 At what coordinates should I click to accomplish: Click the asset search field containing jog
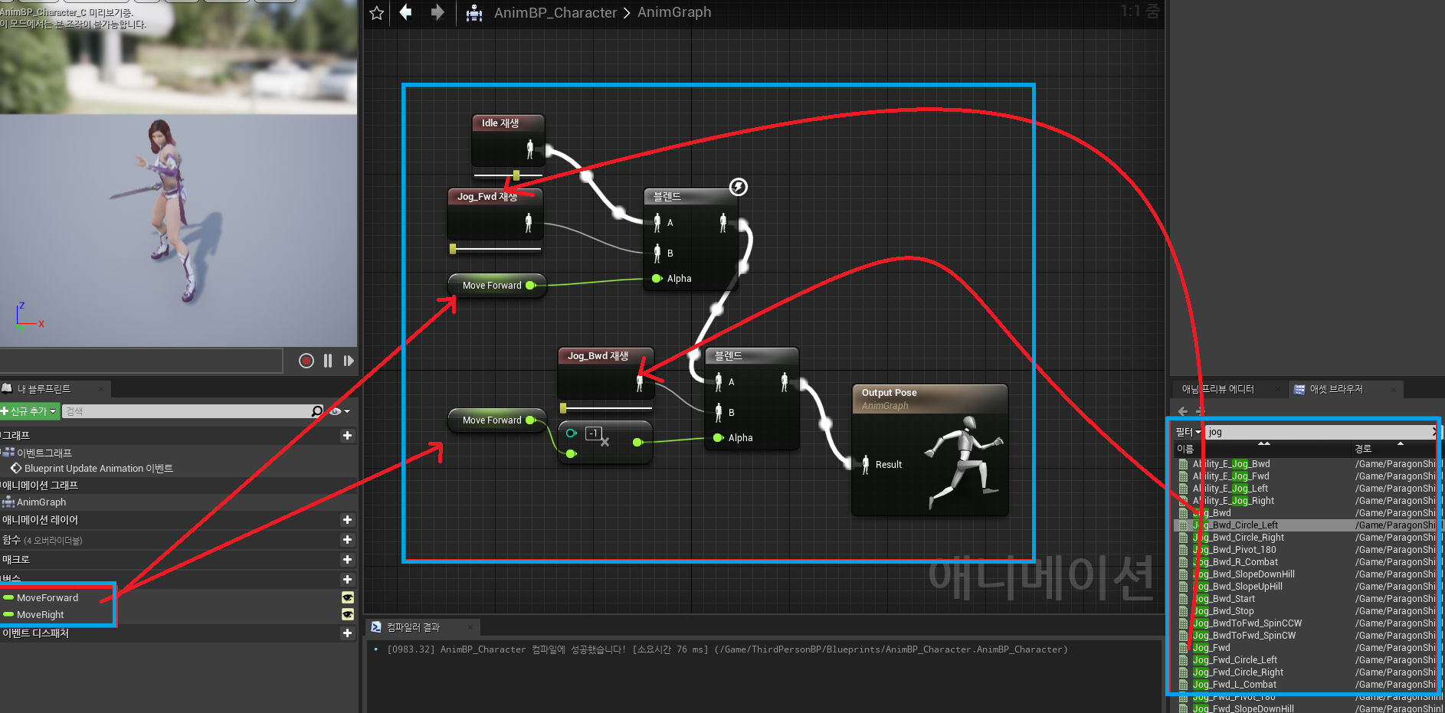(1318, 432)
